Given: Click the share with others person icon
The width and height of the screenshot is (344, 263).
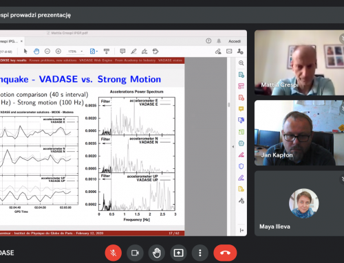Looking at the screenshot, I should click(240, 52).
